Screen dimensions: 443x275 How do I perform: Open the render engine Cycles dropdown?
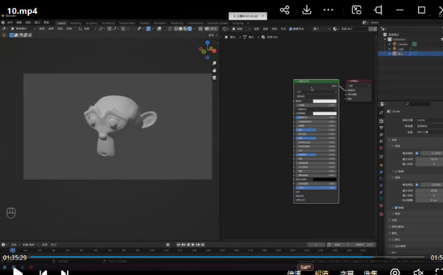click(429, 120)
